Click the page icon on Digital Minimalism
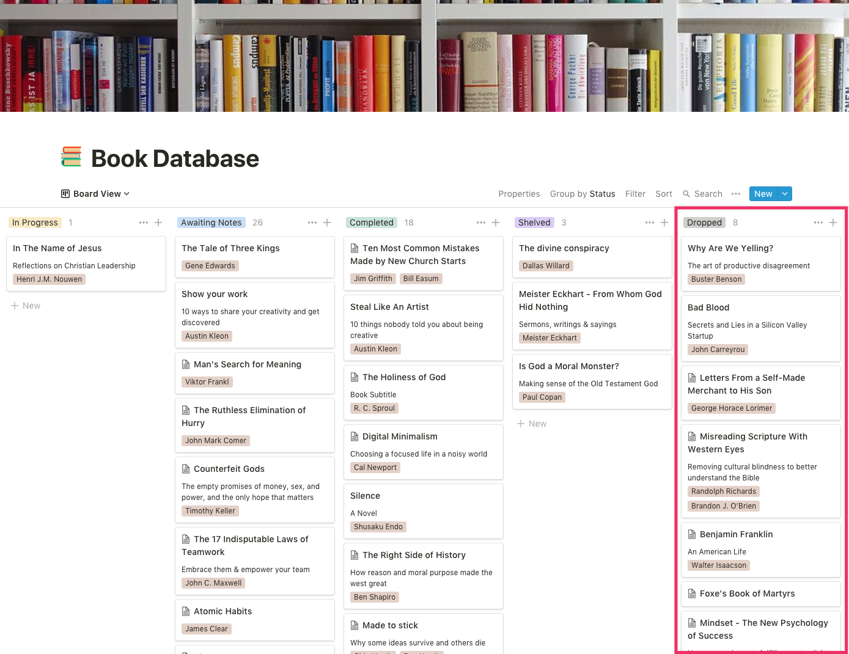The image size is (849, 654). tap(355, 436)
